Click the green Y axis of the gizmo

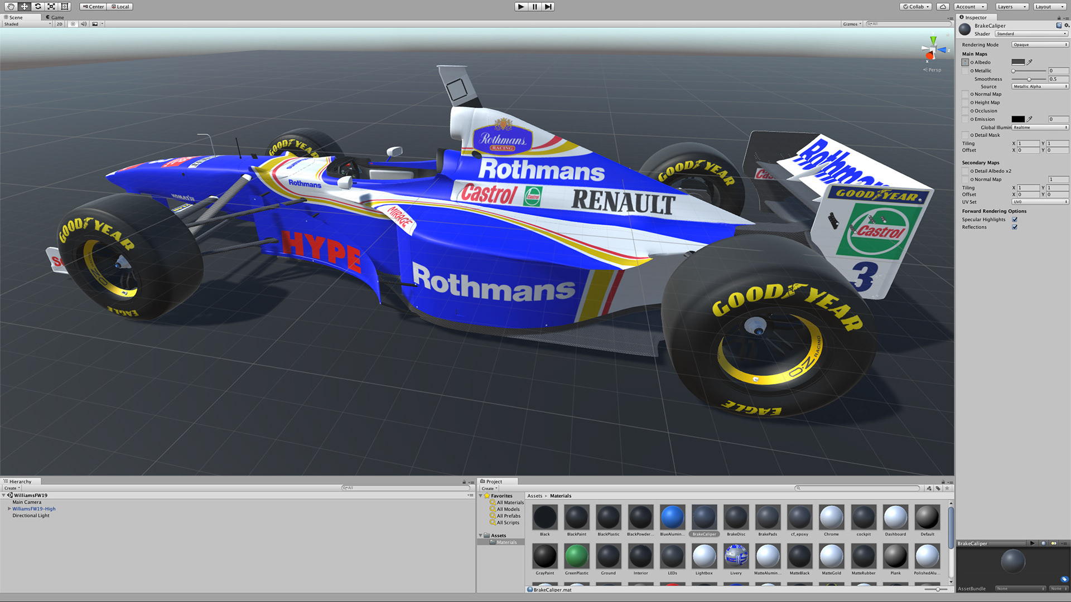tap(933, 40)
